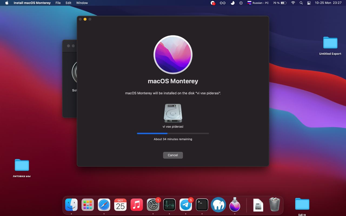Select the 'vi vse piderasi' disk icon
This screenshot has height=216, width=346.
tap(173, 113)
